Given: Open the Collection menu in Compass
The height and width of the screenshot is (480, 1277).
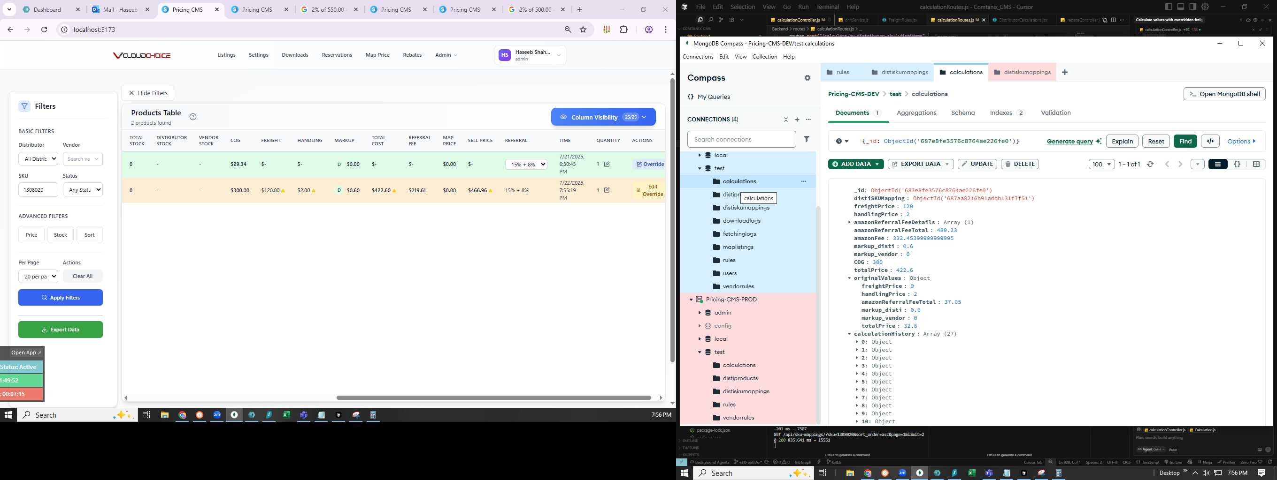Looking at the screenshot, I should (x=764, y=57).
